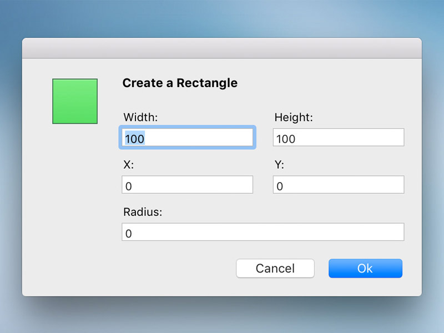Click the 100 value inside Height field
444x333 pixels.
(286, 139)
